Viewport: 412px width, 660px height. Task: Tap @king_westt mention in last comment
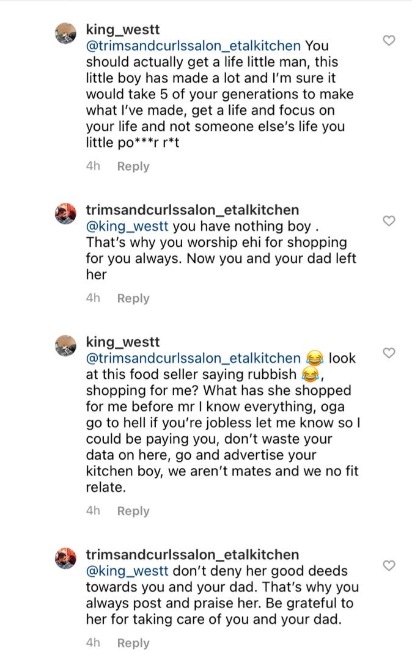(127, 571)
